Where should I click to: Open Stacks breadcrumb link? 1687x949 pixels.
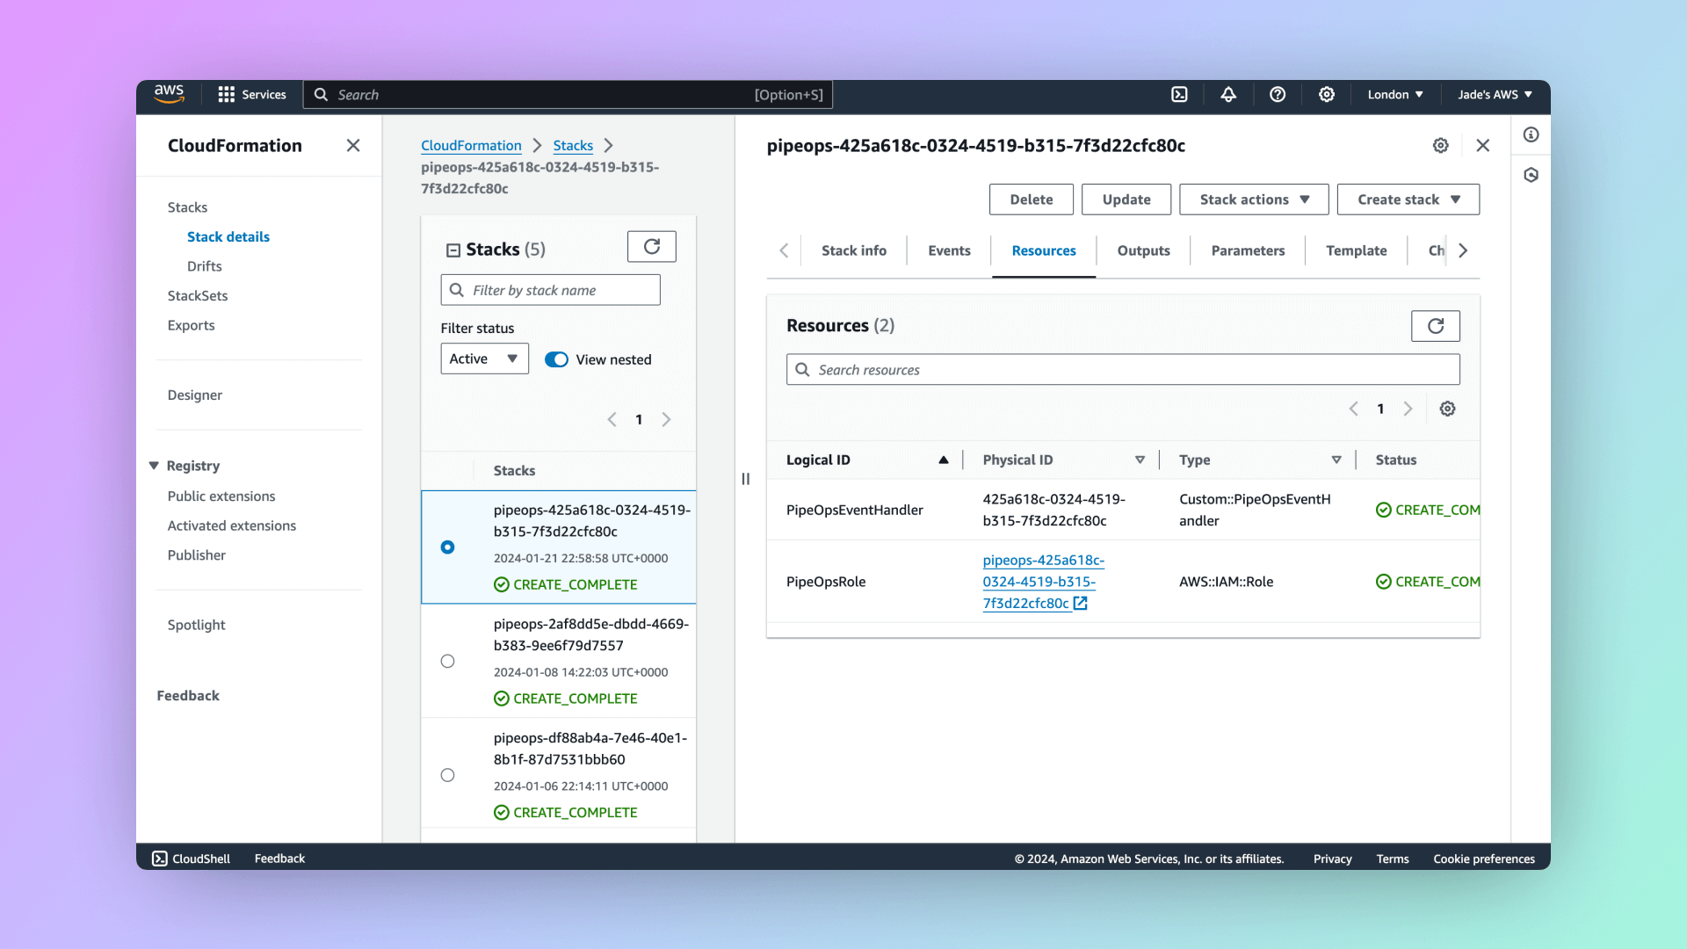coord(573,145)
